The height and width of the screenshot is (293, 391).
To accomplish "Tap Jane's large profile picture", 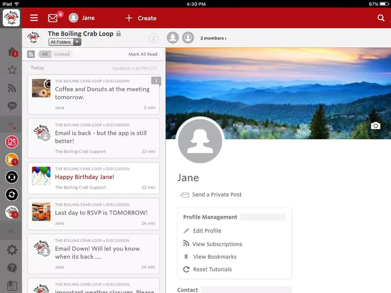I will tap(200, 141).
